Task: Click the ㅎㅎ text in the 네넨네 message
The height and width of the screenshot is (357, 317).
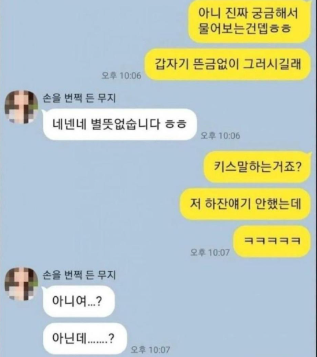Action: click(176, 124)
